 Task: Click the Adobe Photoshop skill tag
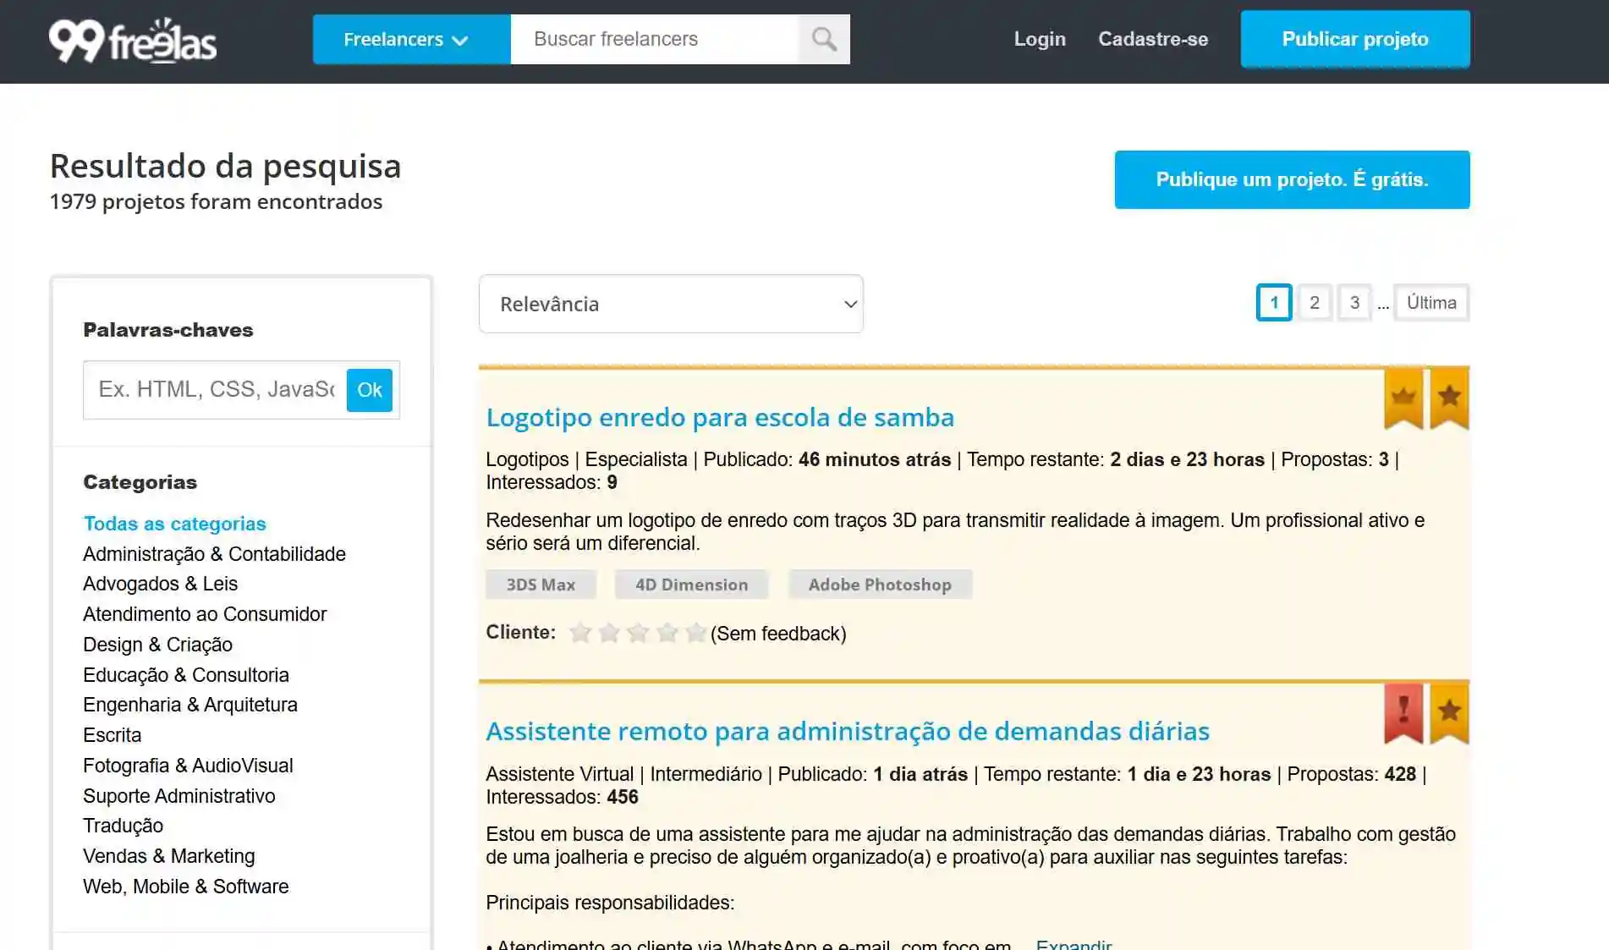pyautogui.click(x=880, y=585)
